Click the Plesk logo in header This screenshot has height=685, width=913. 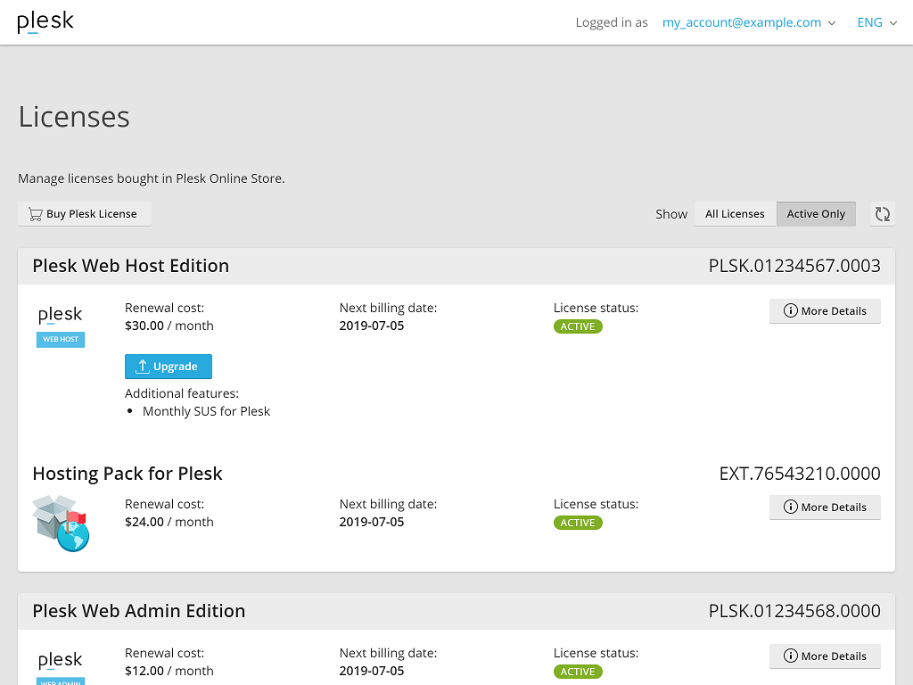45,22
